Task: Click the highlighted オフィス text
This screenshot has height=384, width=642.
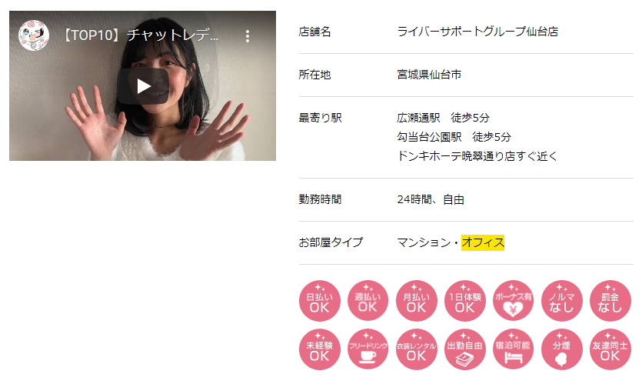Action: coord(483,242)
